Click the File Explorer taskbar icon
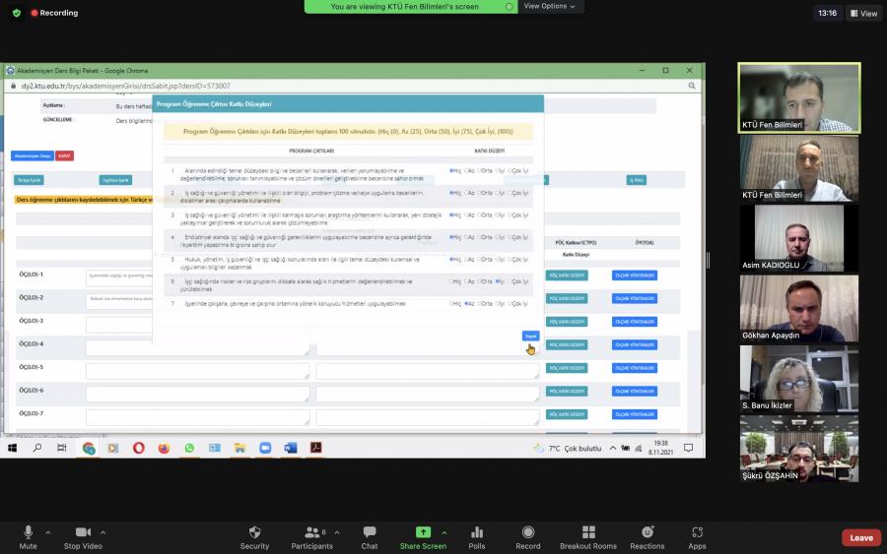 point(239,448)
